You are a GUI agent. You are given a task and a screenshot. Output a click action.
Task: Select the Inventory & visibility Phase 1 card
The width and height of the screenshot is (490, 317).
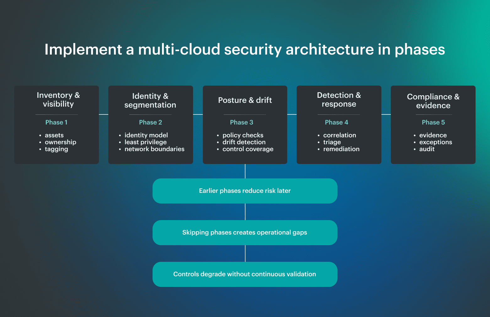[57, 124]
